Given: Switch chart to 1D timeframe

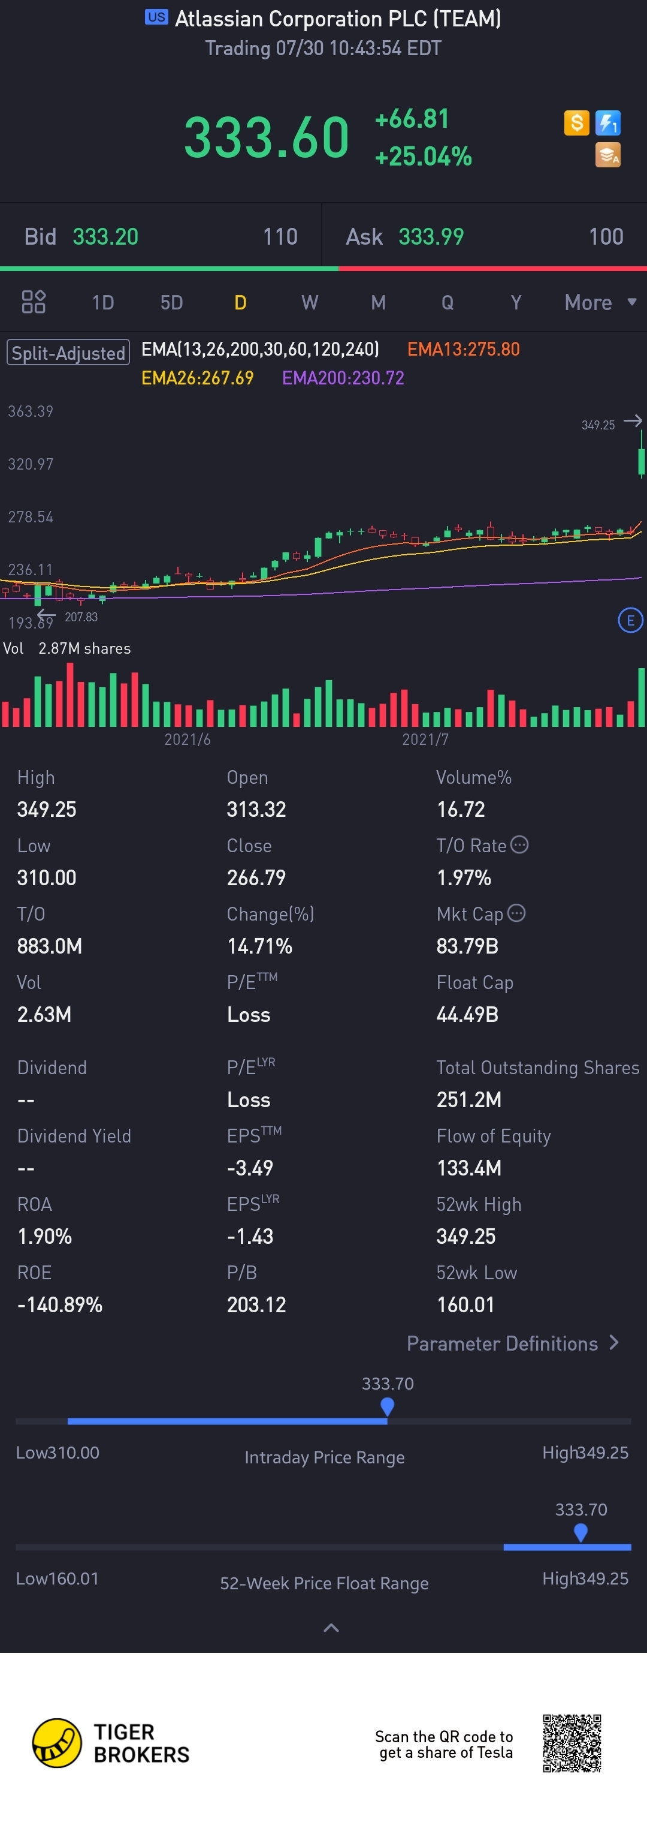Looking at the screenshot, I should tap(103, 303).
